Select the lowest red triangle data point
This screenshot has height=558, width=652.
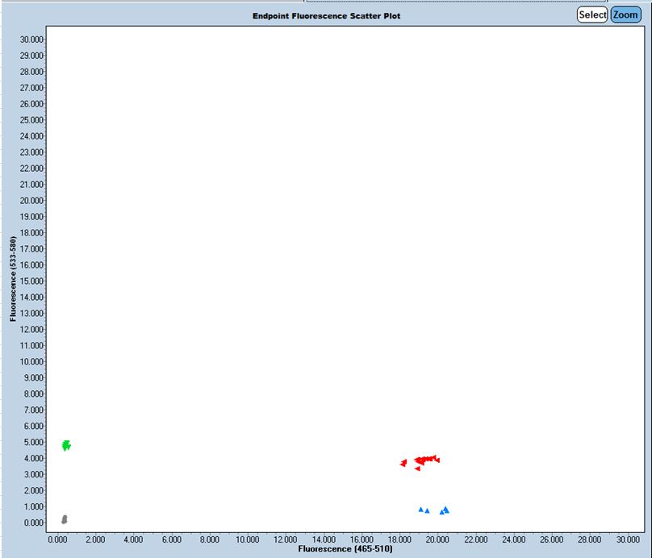click(x=417, y=468)
